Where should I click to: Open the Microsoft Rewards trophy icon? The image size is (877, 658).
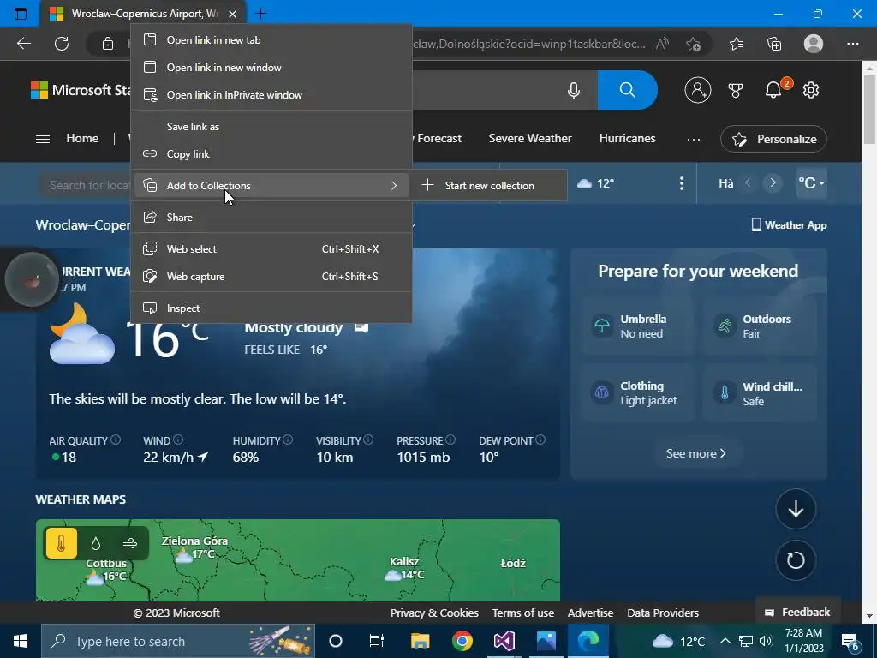point(736,90)
